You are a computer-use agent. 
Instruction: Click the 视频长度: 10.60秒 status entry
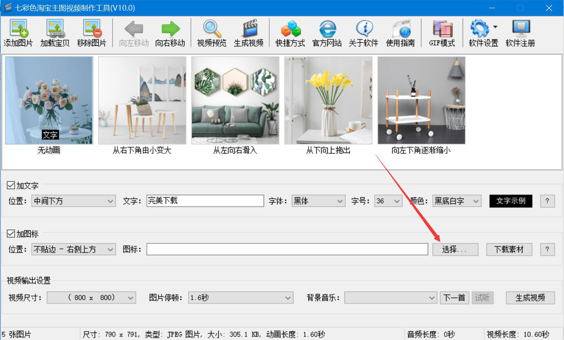click(x=518, y=335)
